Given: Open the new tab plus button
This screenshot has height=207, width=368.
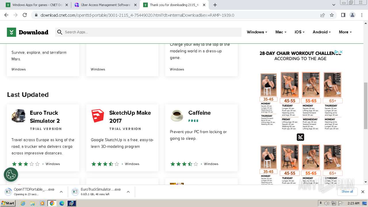Looking at the screenshot, I should point(215,5).
